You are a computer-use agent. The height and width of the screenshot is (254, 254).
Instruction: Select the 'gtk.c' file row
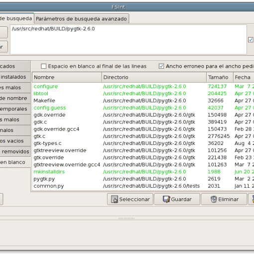[143, 136]
